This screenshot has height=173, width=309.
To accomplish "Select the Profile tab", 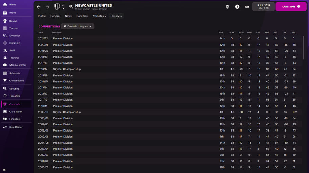I will click(42, 16).
